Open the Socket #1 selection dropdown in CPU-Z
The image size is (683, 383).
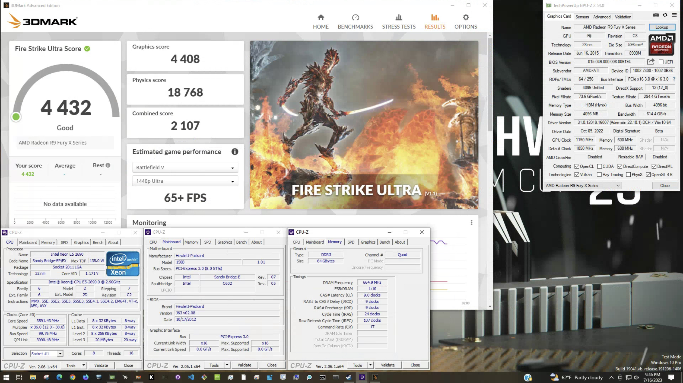pyautogui.click(x=47, y=354)
